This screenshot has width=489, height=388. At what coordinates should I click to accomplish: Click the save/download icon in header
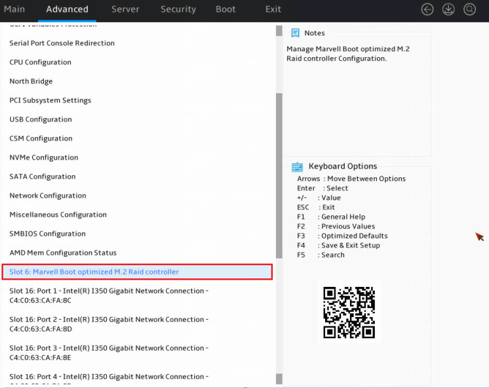(x=448, y=9)
